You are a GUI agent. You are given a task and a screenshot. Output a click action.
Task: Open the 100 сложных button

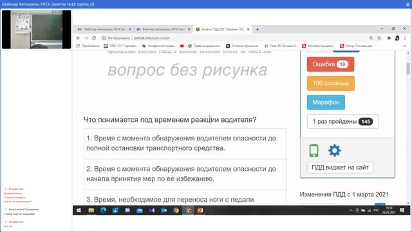331,83
